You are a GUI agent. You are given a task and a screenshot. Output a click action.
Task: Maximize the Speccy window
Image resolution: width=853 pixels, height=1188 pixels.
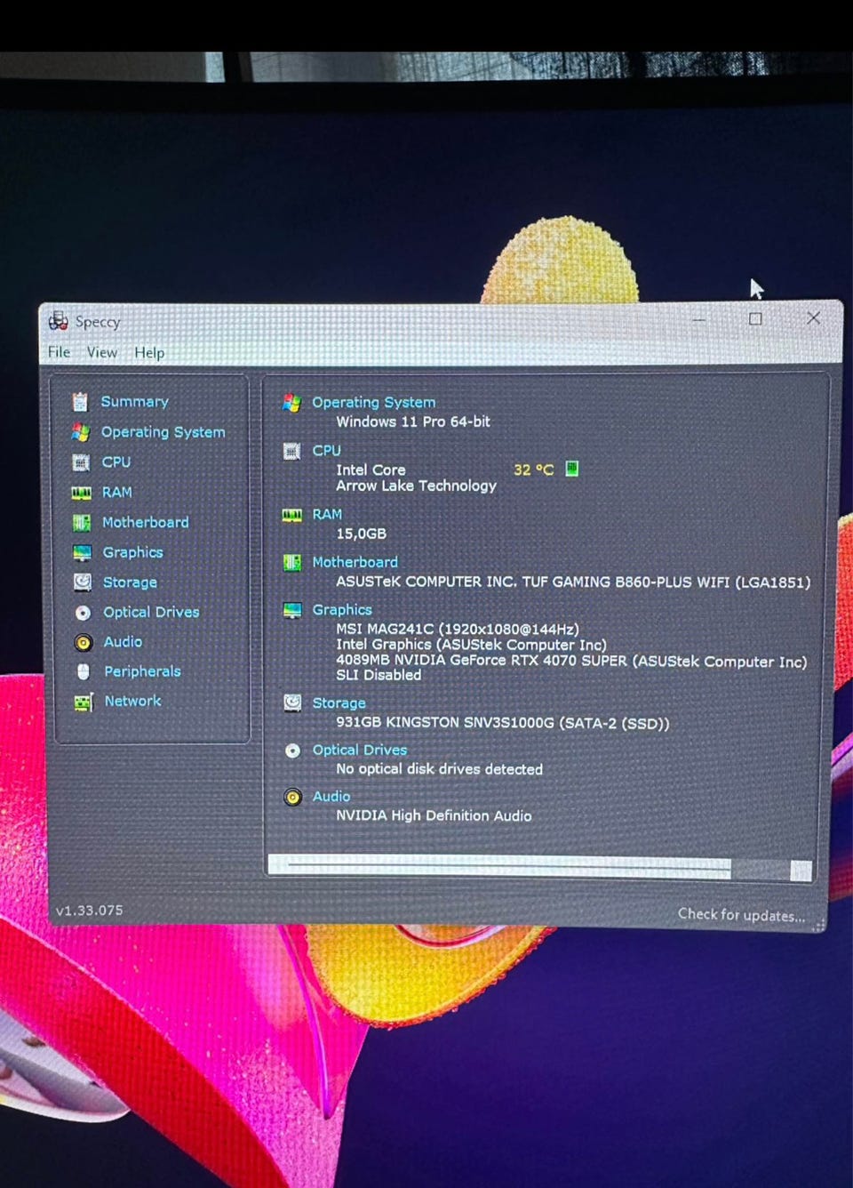[755, 318]
